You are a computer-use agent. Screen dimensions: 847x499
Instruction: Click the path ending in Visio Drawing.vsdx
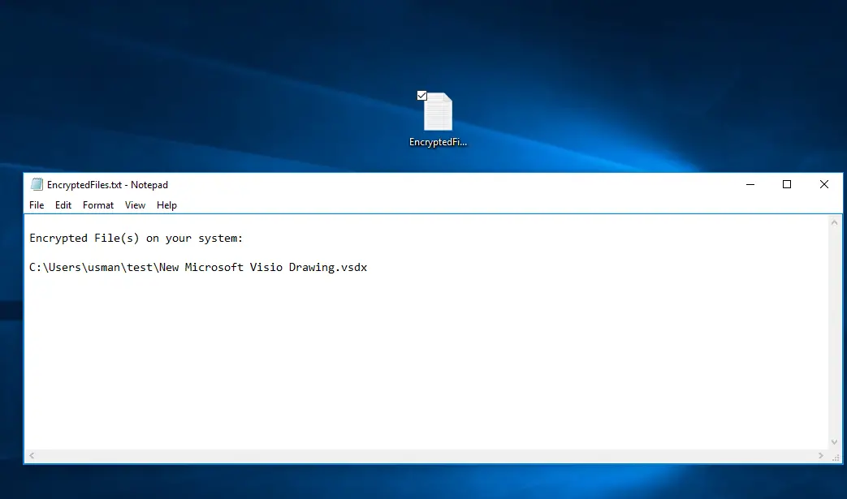(x=198, y=267)
